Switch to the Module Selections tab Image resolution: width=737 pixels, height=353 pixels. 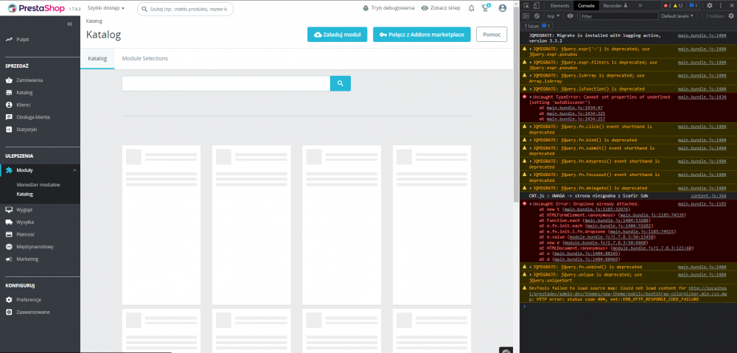pos(144,58)
